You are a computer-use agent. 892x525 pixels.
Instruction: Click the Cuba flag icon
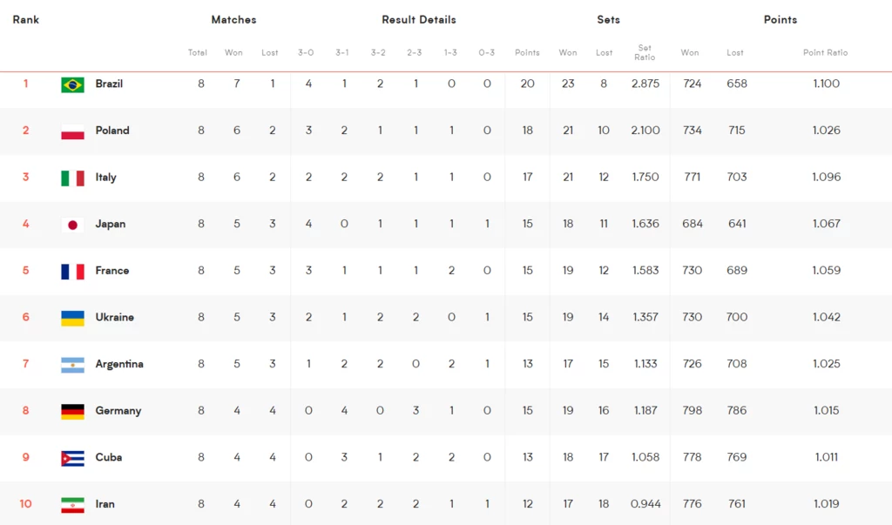pyautogui.click(x=73, y=458)
